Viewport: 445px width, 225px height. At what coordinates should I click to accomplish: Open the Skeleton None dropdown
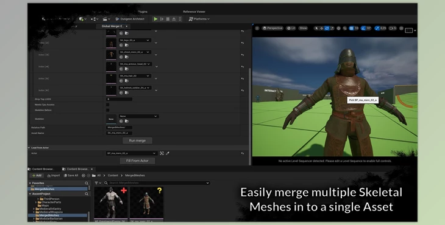pyautogui.click(x=138, y=116)
